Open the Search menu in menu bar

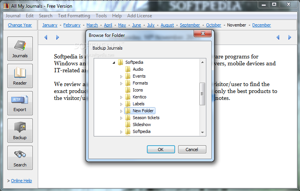[46, 16]
